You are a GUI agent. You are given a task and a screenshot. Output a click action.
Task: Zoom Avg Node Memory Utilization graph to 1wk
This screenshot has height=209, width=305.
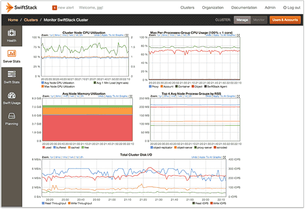point(72,96)
